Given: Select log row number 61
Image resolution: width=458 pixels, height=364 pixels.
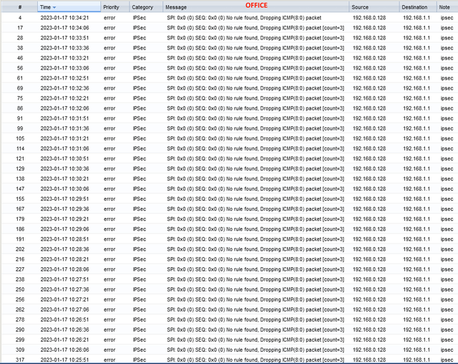Looking at the screenshot, I should click(20, 78).
